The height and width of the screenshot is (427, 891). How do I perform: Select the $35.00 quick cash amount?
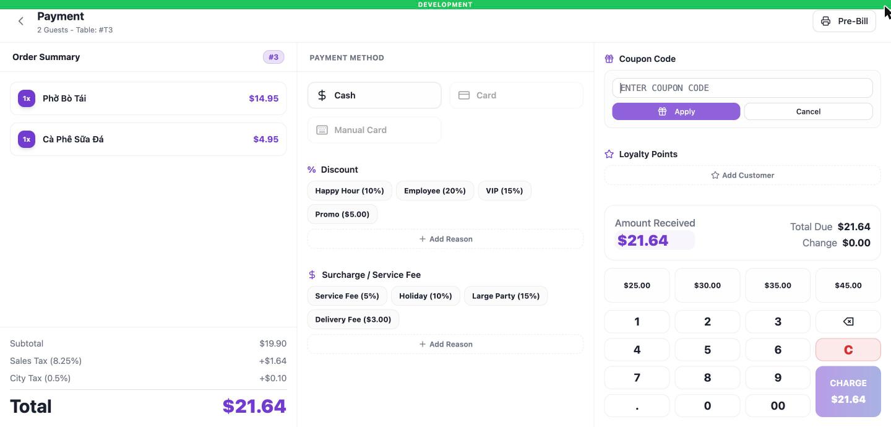click(778, 285)
